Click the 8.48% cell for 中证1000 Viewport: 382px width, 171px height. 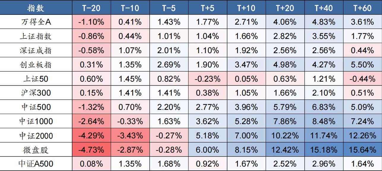pyautogui.click(x=324, y=121)
